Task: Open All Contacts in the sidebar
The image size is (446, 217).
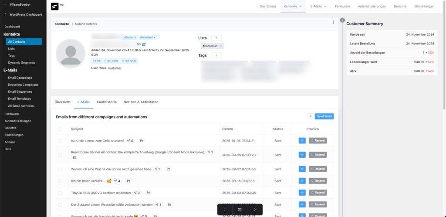Action: coord(24,42)
